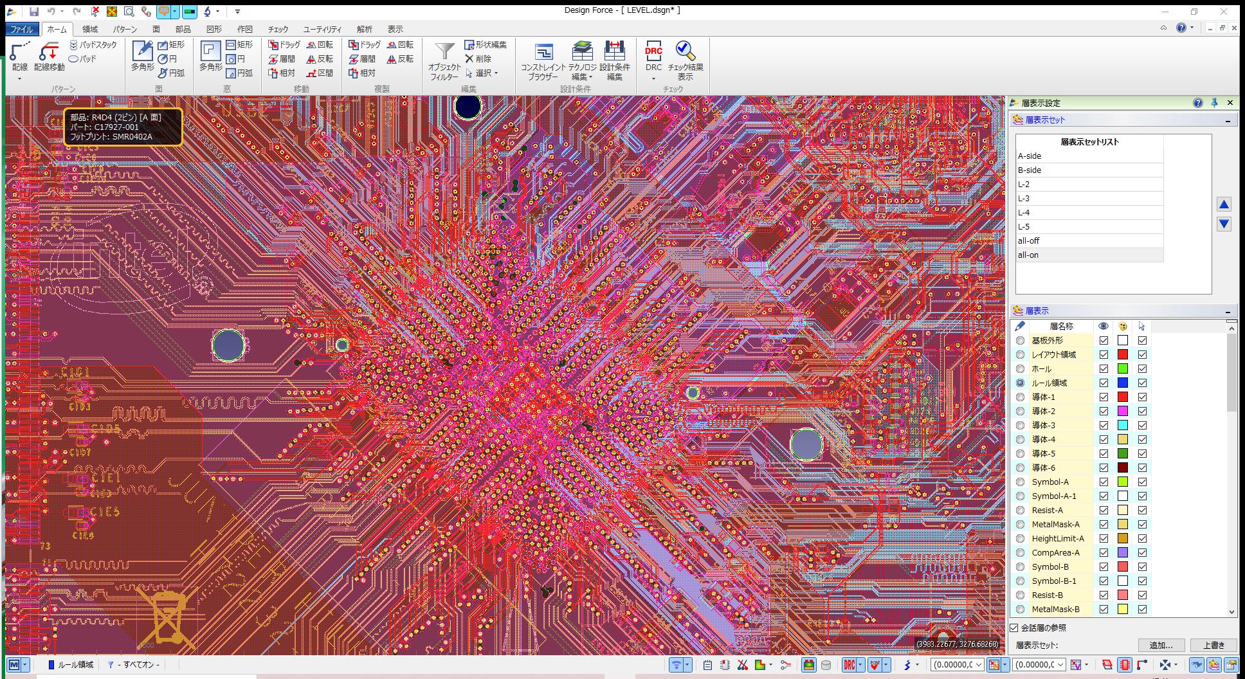Select the パッド tool
The width and height of the screenshot is (1245, 679).
point(82,59)
